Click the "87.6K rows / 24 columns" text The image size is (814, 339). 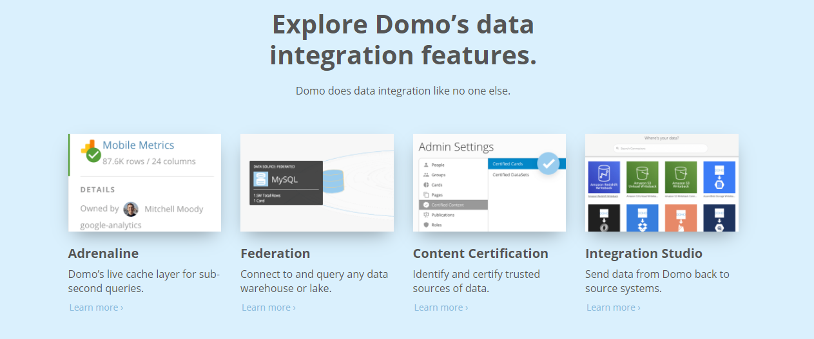[149, 161]
